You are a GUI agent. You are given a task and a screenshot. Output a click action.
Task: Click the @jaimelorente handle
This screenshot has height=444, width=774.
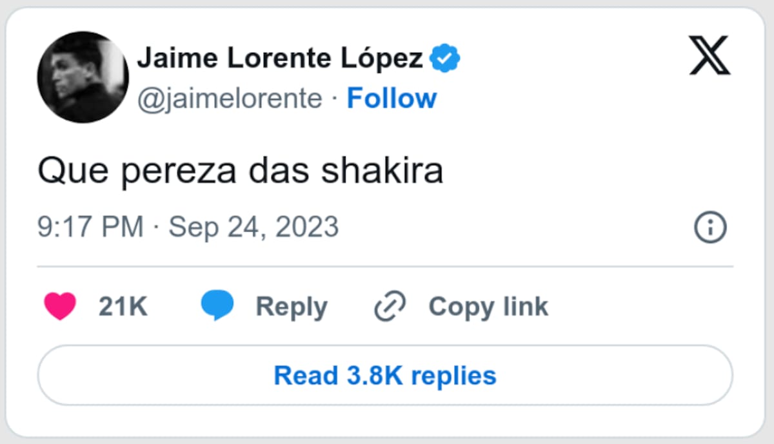pos(230,99)
